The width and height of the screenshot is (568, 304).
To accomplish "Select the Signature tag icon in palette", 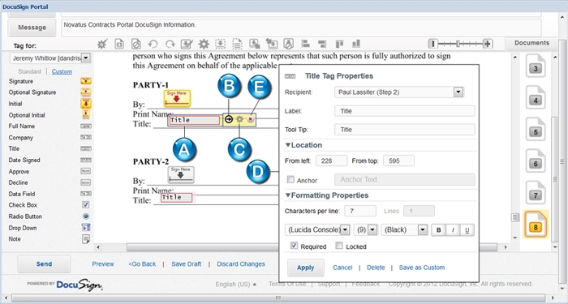I will [x=86, y=81].
